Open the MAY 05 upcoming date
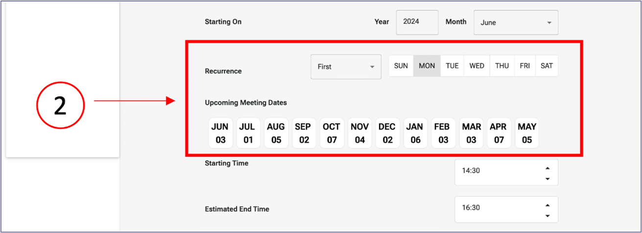Image resolution: width=642 pixels, height=233 pixels. pyautogui.click(x=527, y=133)
